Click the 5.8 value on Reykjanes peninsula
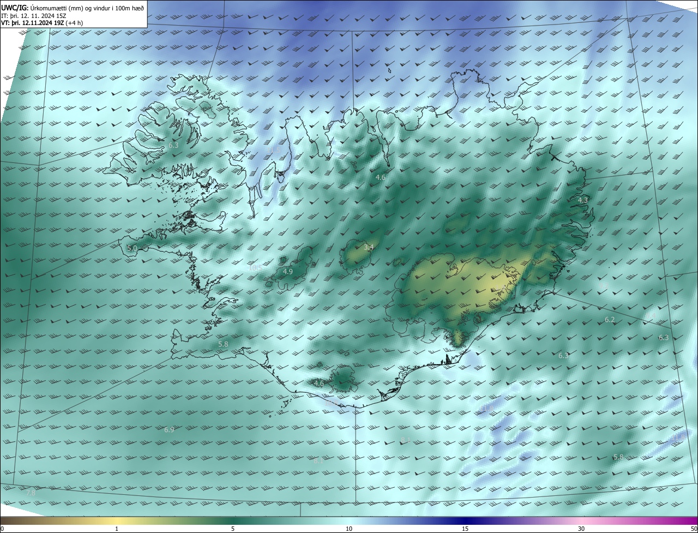 pyautogui.click(x=223, y=344)
